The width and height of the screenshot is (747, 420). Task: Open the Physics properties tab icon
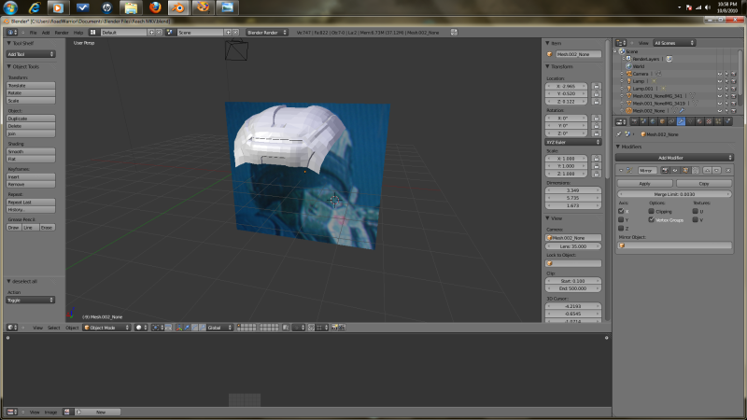(727, 121)
